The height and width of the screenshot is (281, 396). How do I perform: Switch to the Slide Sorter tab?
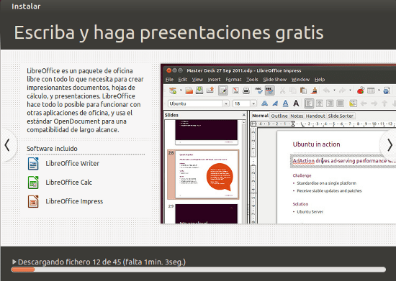(x=341, y=116)
